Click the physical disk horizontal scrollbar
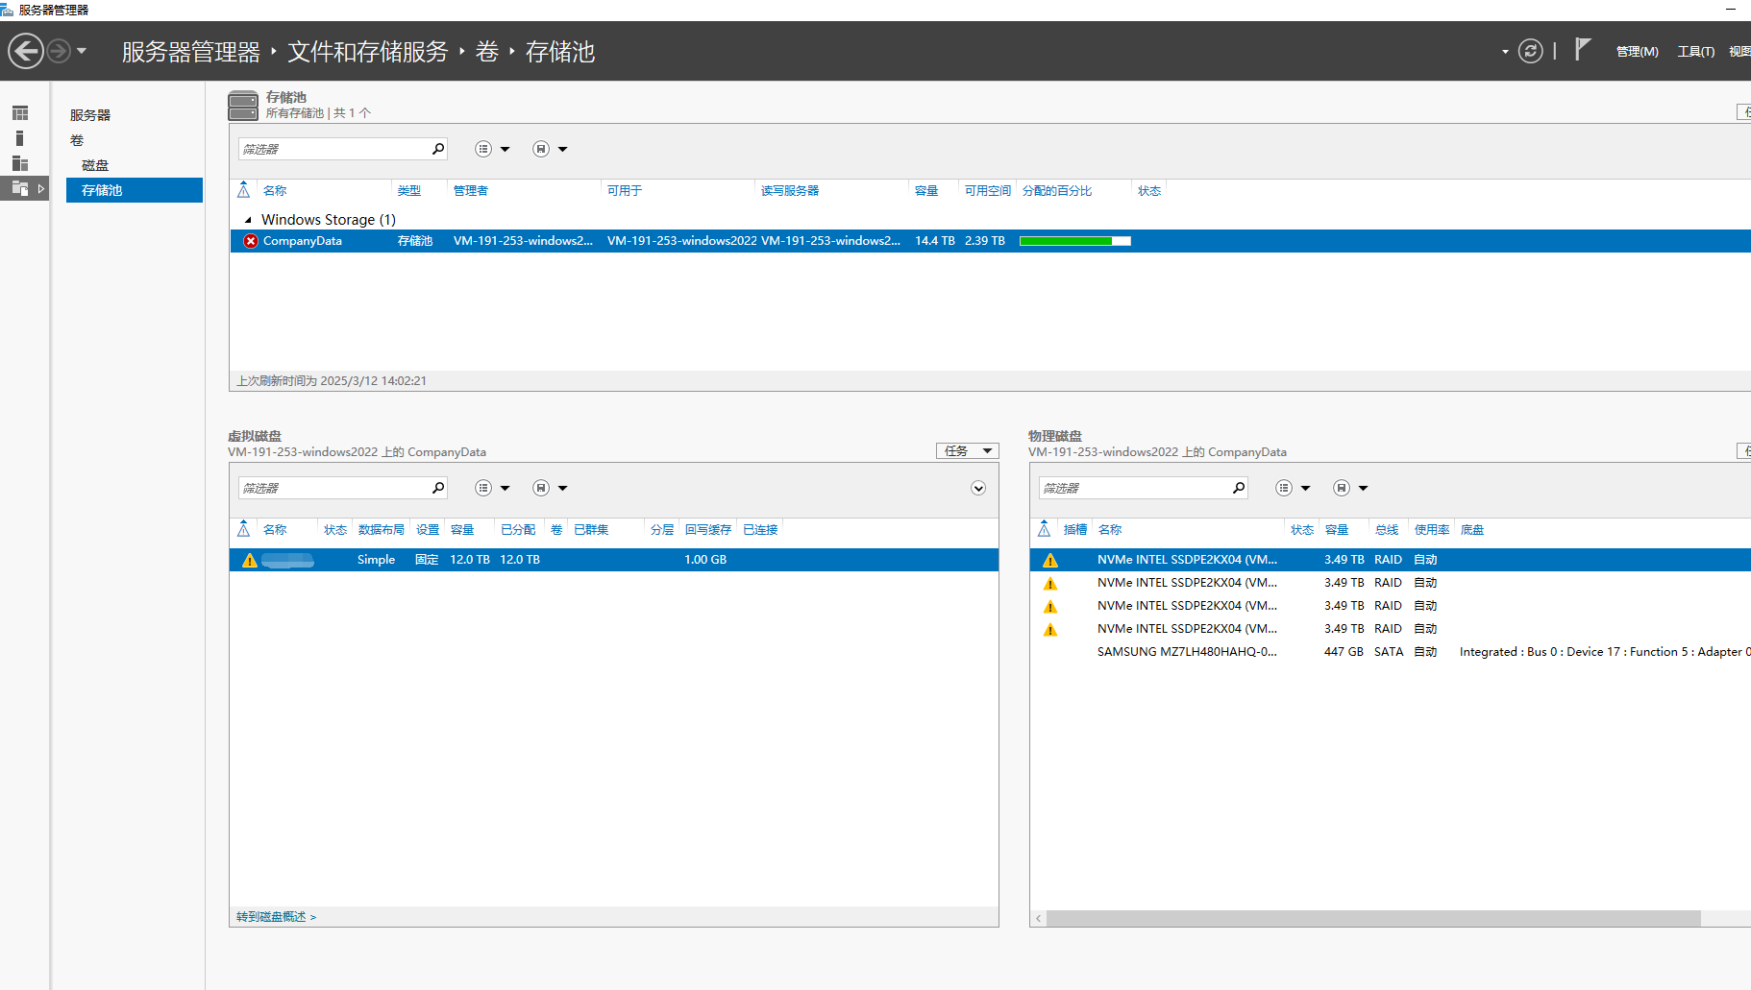 pos(1373,919)
